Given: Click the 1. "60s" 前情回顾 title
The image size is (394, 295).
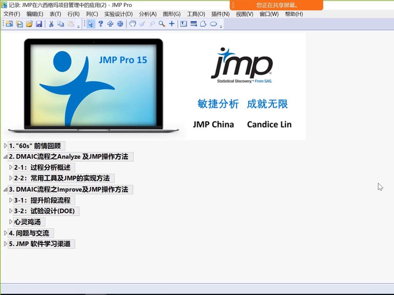Looking at the screenshot, I should pos(37,146).
